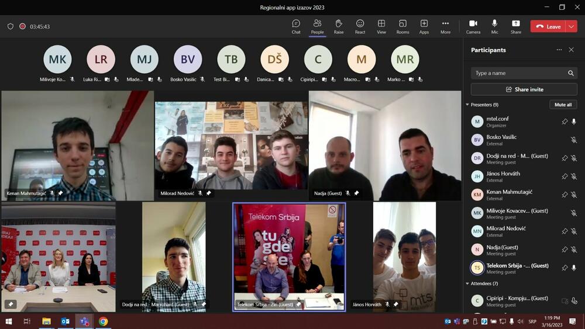Raise your hand in meeting
Screen dimensions: 585x329
338,26
